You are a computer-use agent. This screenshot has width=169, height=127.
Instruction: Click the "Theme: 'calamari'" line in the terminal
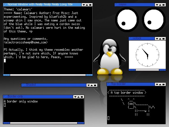[18, 9]
